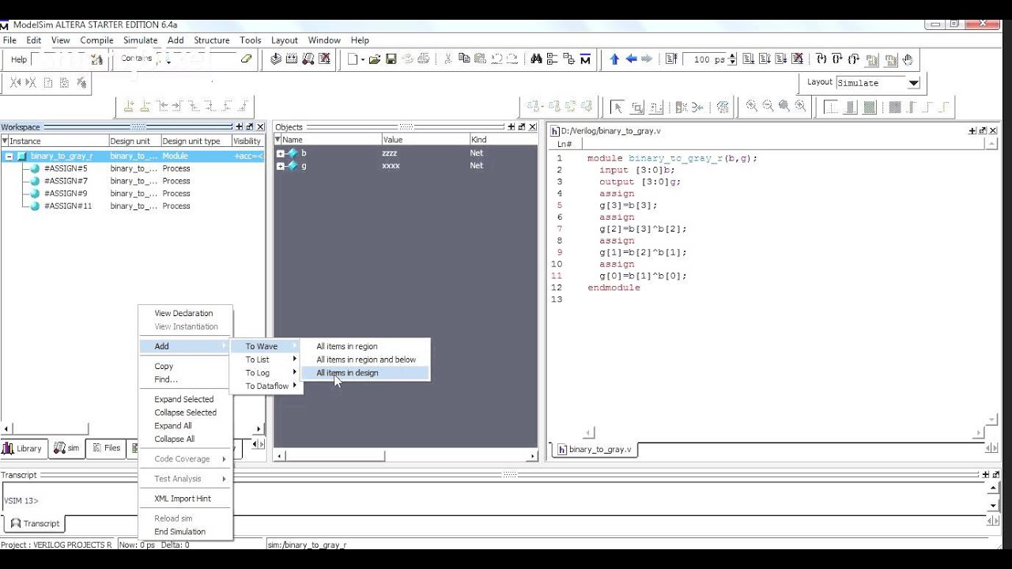
Task: Click the Compile icon in the toolbar
Action: coord(275,59)
